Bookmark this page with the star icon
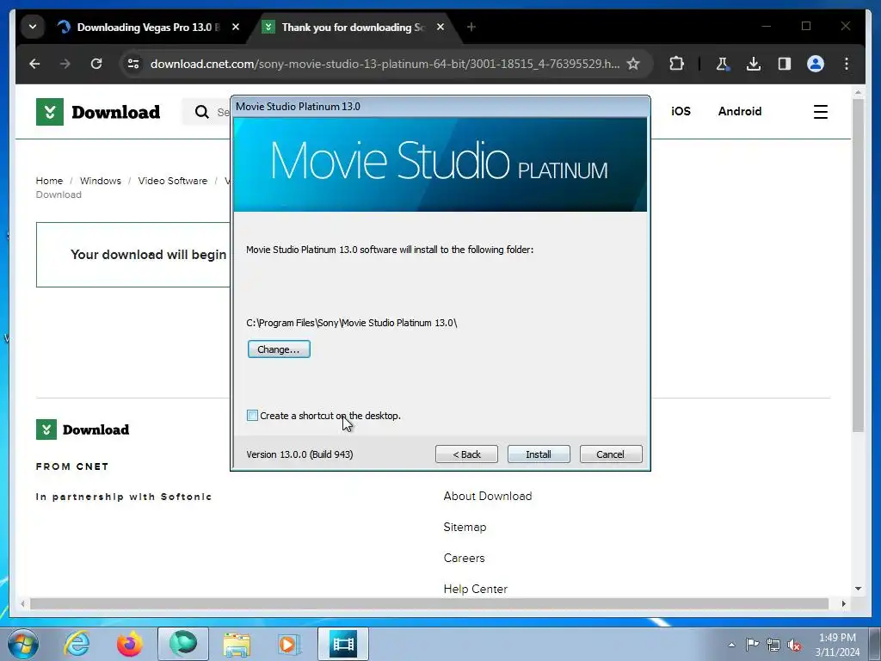881x661 pixels. pyautogui.click(x=633, y=64)
